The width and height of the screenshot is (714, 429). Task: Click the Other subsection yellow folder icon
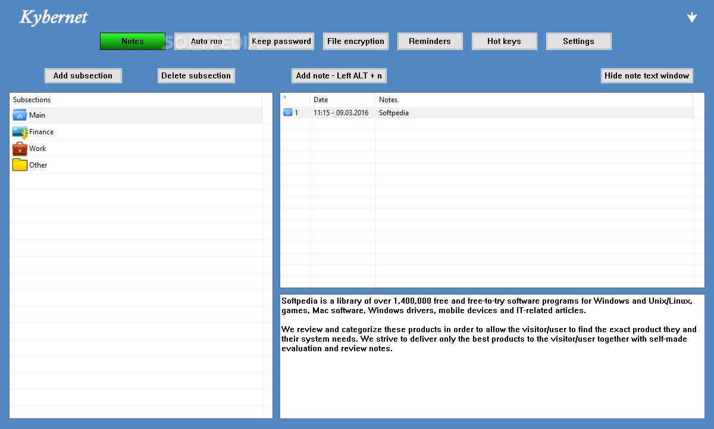pos(20,165)
